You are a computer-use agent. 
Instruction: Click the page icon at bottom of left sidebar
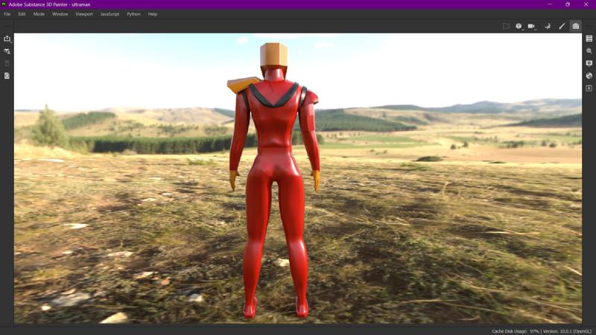(x=7, y=76)
